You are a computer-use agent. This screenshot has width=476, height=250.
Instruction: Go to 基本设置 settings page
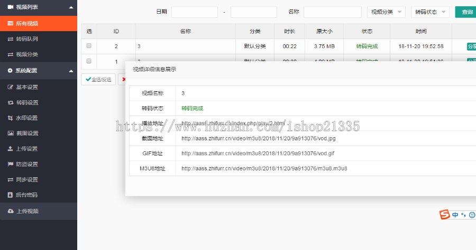39,87
